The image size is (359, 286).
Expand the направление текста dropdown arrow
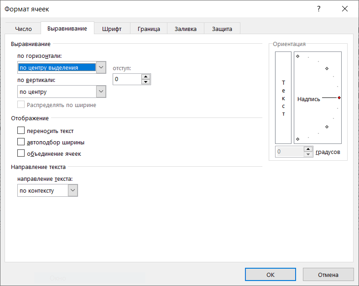[73, 190]
